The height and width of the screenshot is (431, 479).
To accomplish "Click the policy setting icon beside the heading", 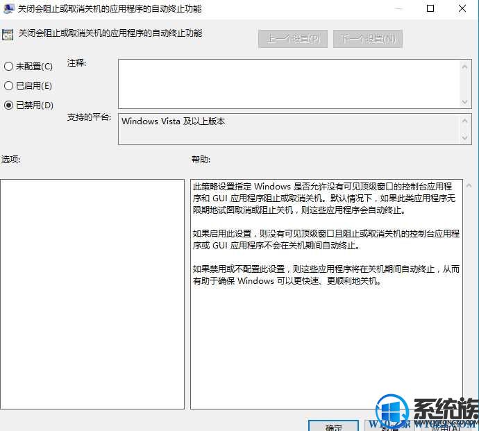I will (x=8, y=35).
